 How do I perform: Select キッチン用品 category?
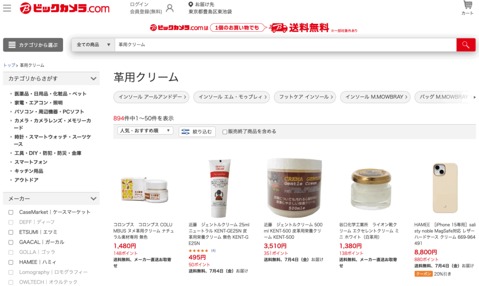tap(29, 171)
